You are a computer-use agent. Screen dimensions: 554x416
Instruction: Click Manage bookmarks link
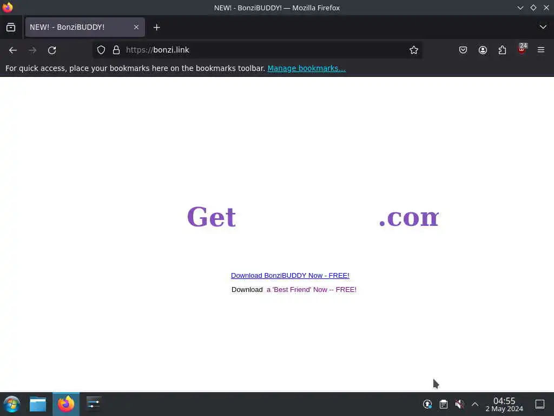coord(306,68)
